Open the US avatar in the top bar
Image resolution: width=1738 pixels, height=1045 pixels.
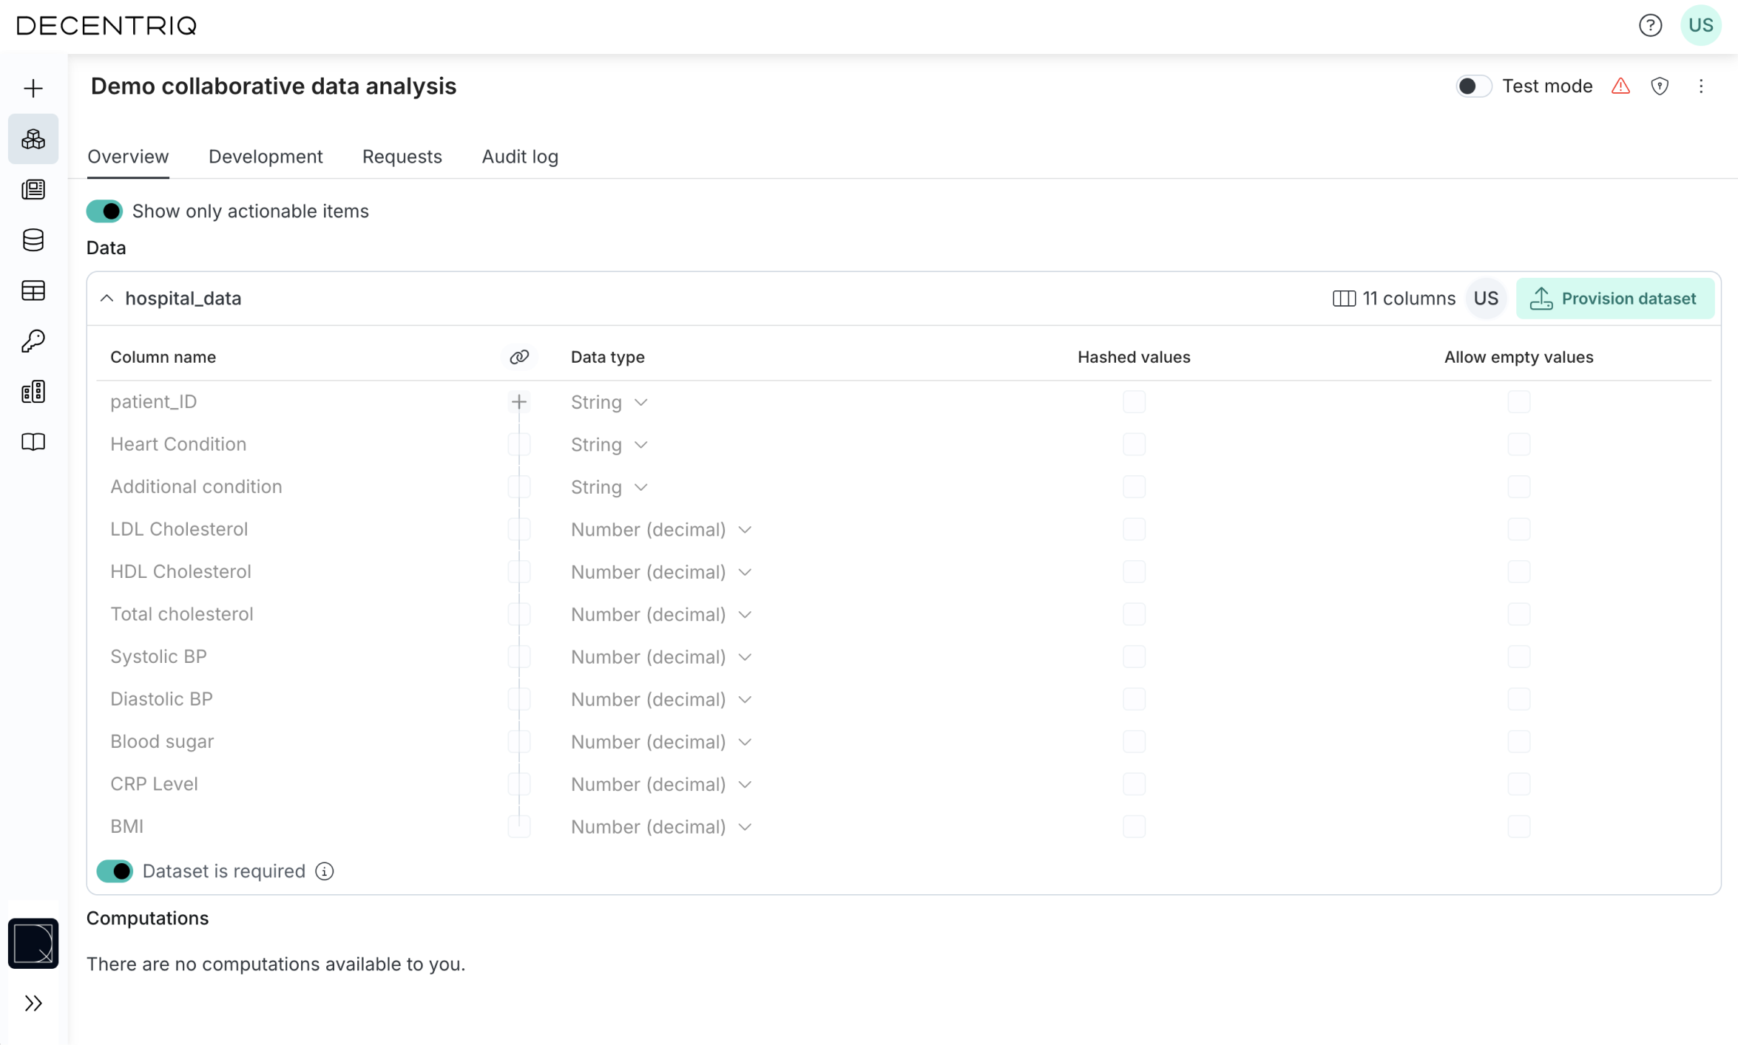pyautogui.click(x=1700, y=25)
